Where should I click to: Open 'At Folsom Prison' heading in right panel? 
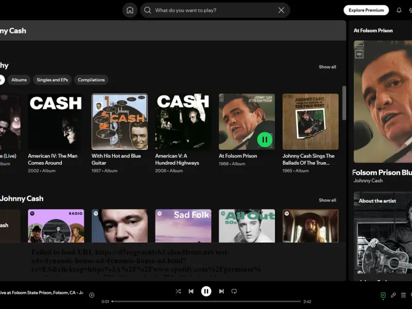(x=373, y=30)
